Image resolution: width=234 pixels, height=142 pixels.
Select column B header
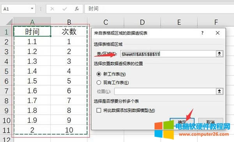[69, 22]
